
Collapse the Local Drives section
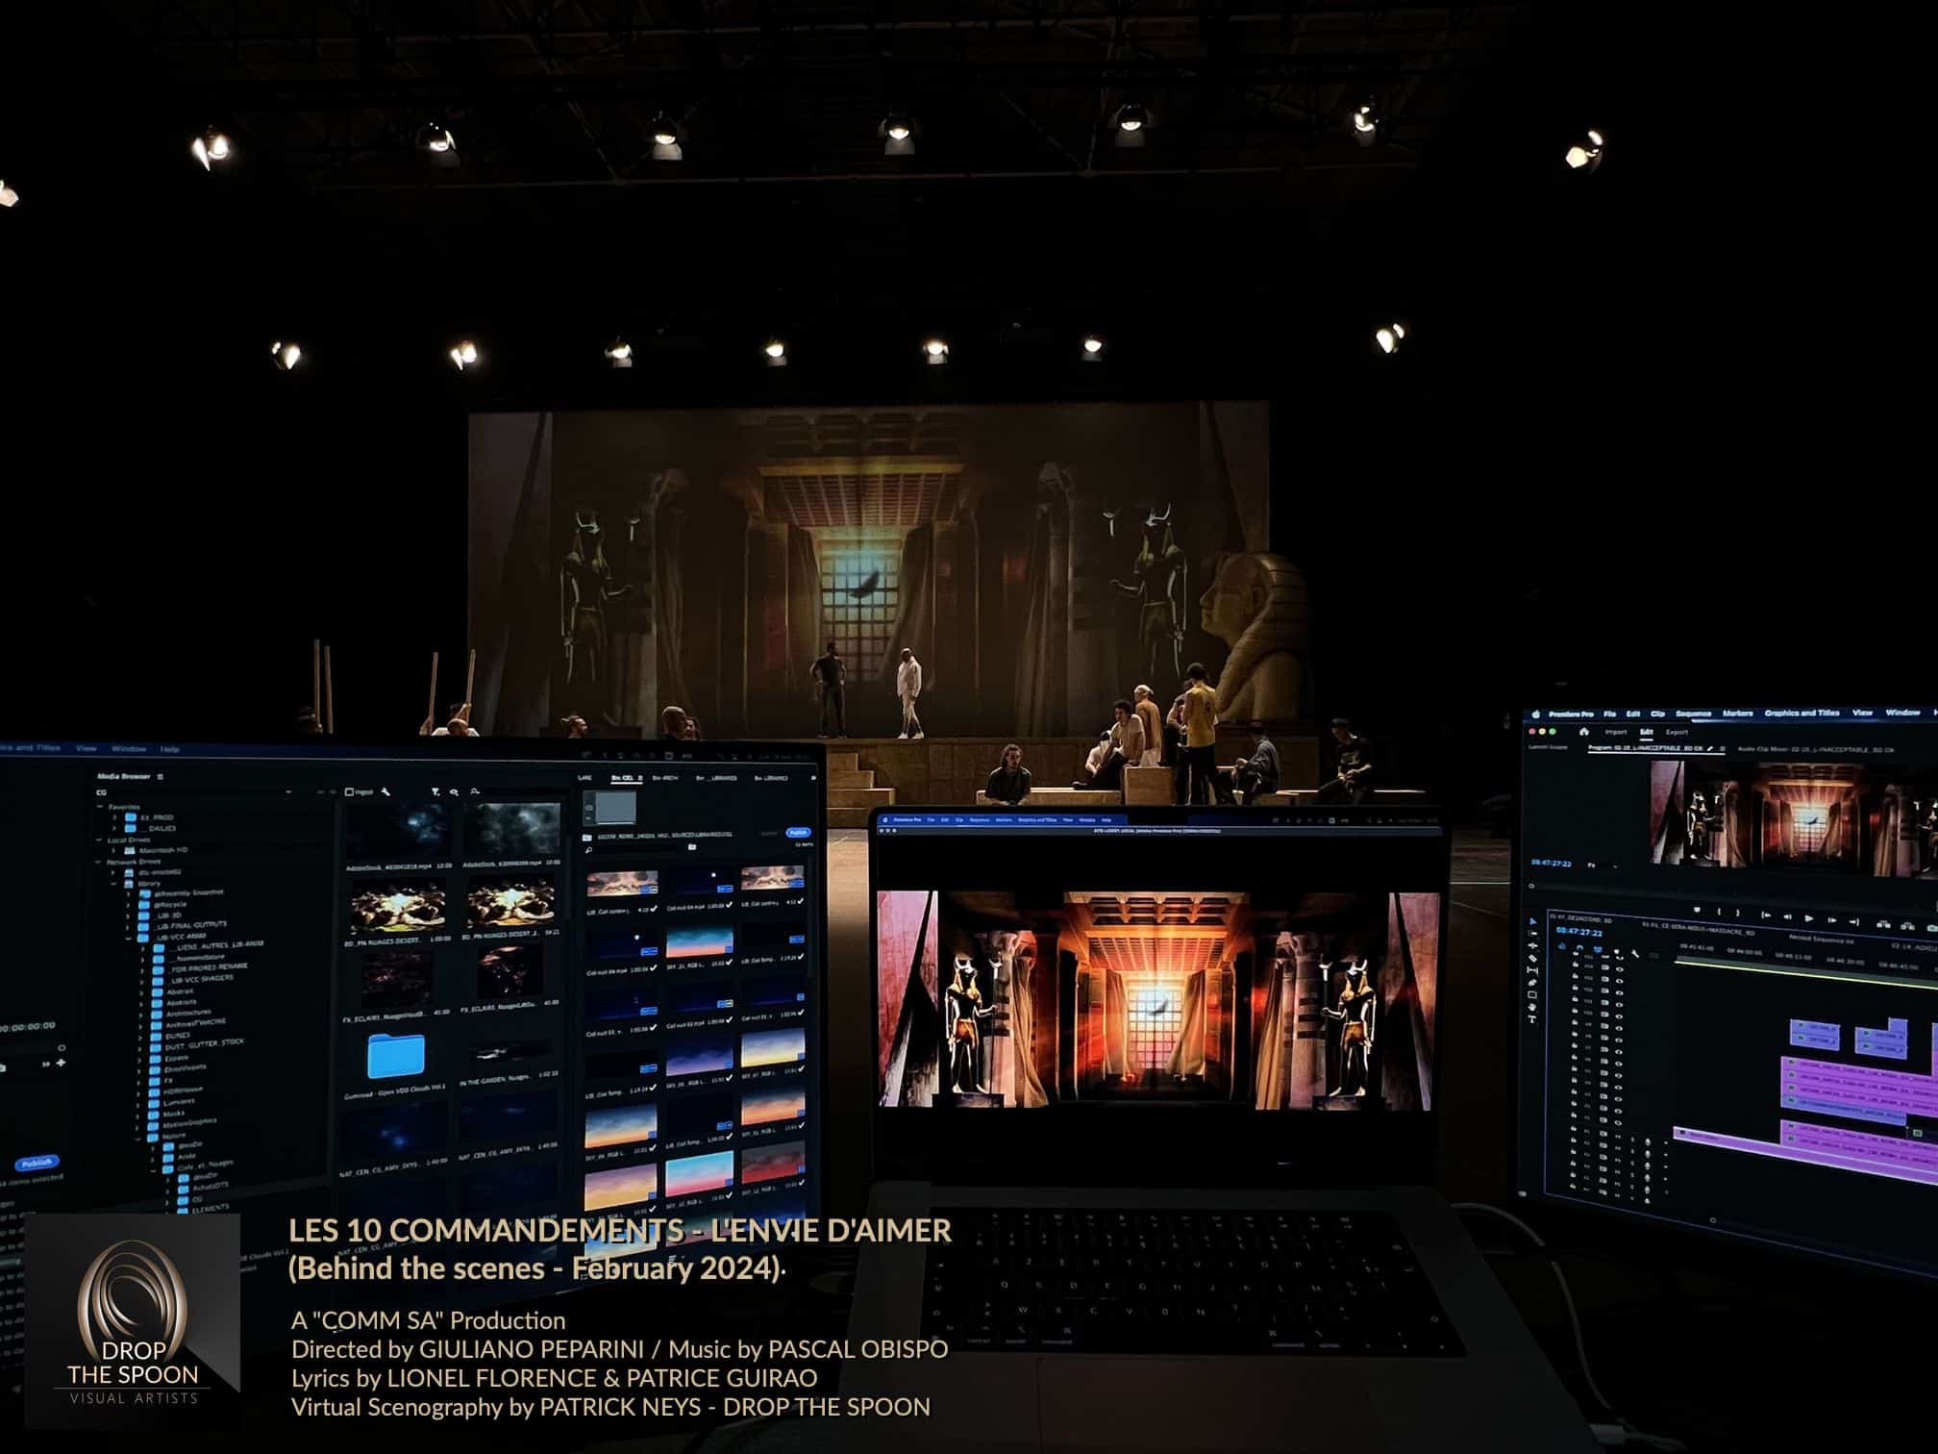[x=98, y=840]
